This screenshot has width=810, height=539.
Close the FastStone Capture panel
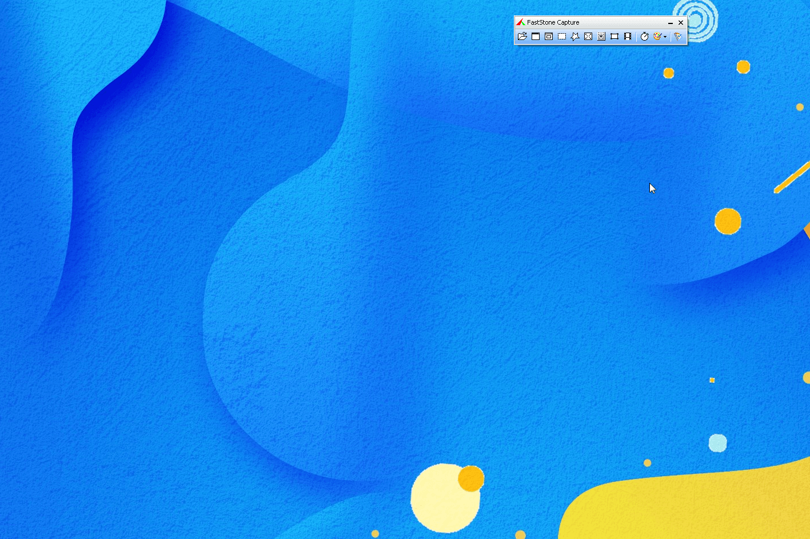(x=681, y=23)
